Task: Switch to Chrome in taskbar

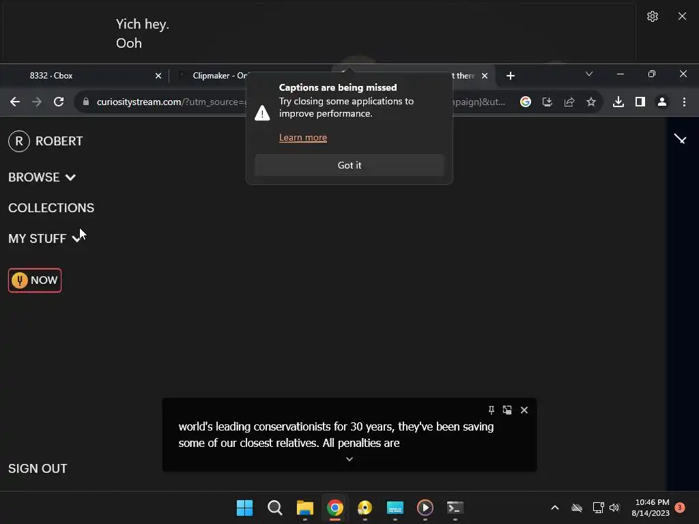Action: point(334,508)
